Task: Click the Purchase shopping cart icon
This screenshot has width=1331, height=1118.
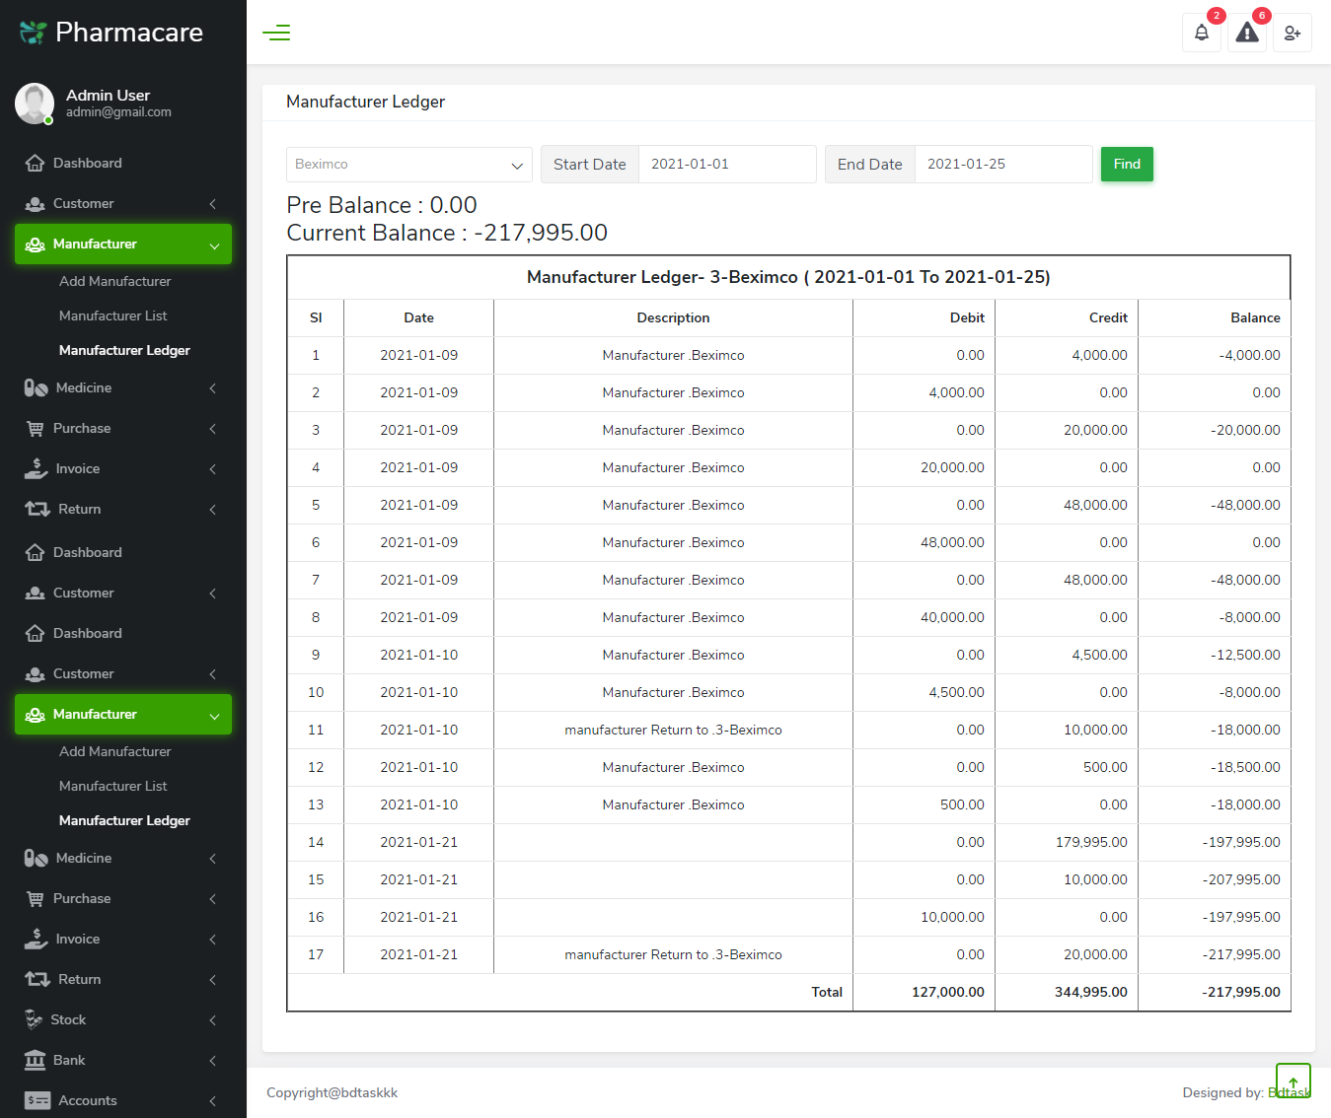Action: (36, 428)
